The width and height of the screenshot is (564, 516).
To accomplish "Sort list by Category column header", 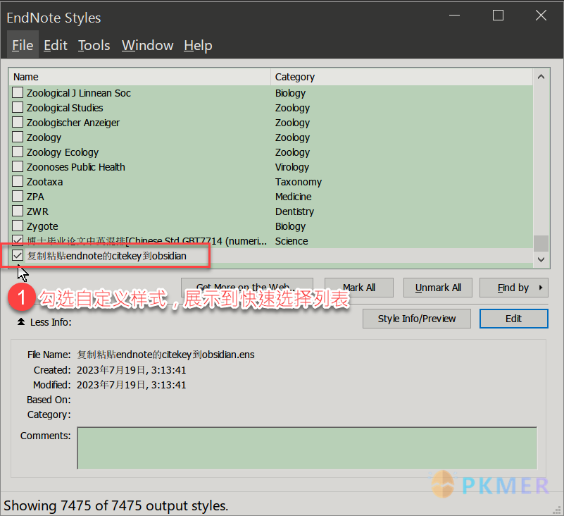I will click(401, 77).
